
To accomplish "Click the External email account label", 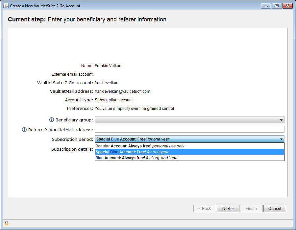I will pyautogui.click(x=72, y=74).
